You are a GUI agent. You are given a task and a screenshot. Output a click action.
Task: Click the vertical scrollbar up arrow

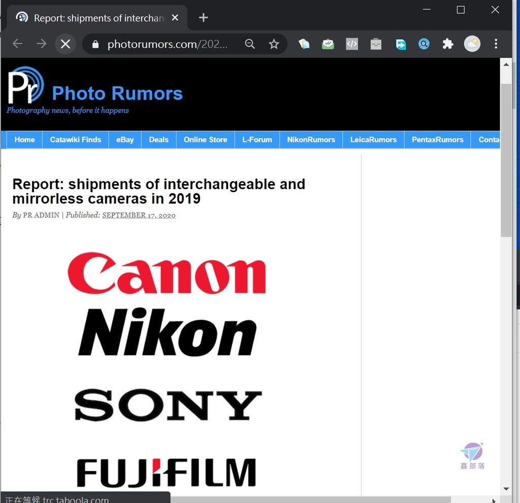point(506,64)
